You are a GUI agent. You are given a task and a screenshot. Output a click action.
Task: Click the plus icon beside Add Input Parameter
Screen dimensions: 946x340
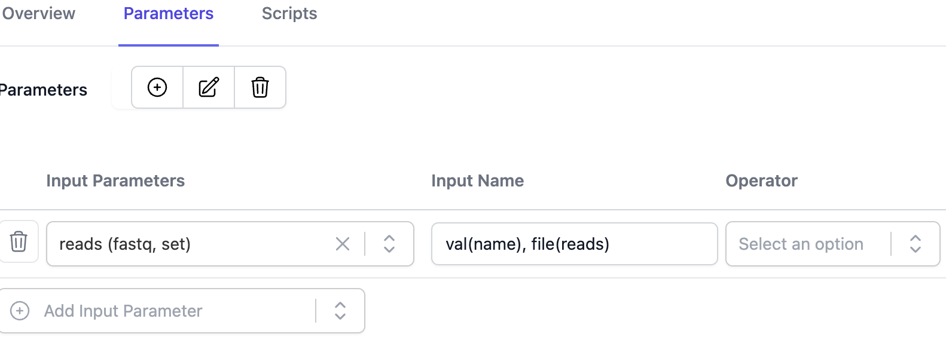20,311
